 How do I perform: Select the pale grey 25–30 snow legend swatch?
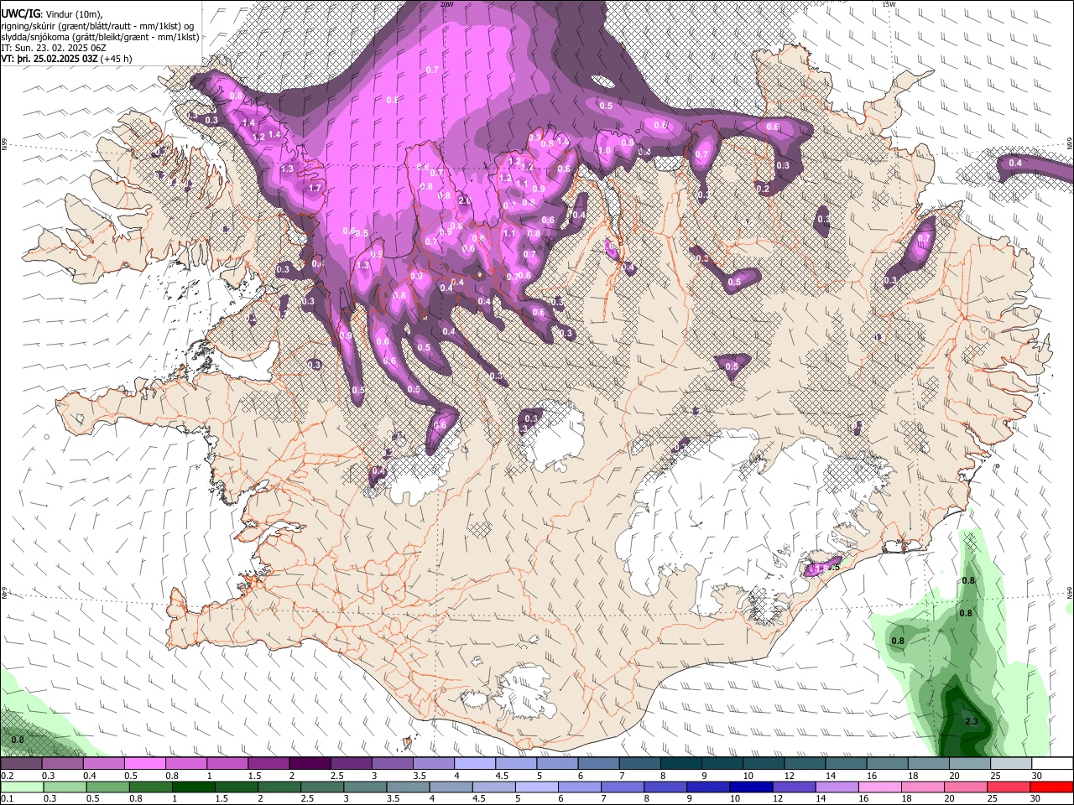pyautogui.click(x=1010, y=764)
